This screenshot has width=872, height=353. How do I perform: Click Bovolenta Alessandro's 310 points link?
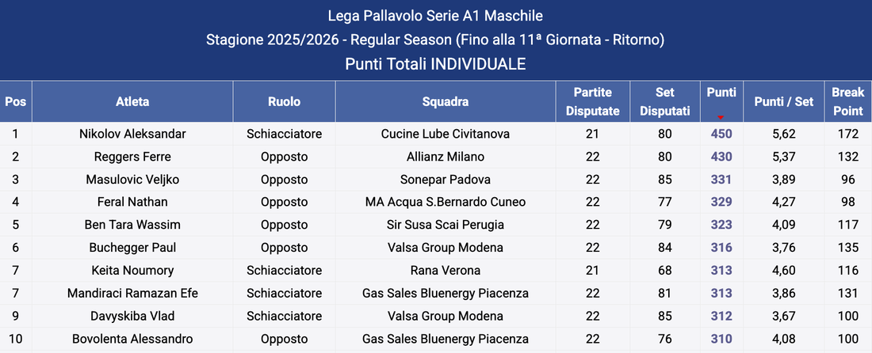[721, 340]
